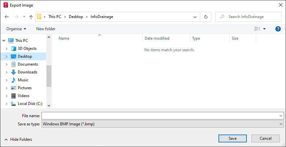Click navigation pane scroll down arrow
The width and height of the screenshot is (286, 147).
point(49,105)
